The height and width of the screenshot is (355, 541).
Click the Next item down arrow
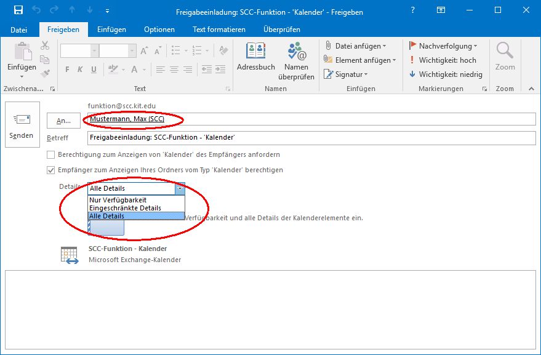(x=90, y=10)
